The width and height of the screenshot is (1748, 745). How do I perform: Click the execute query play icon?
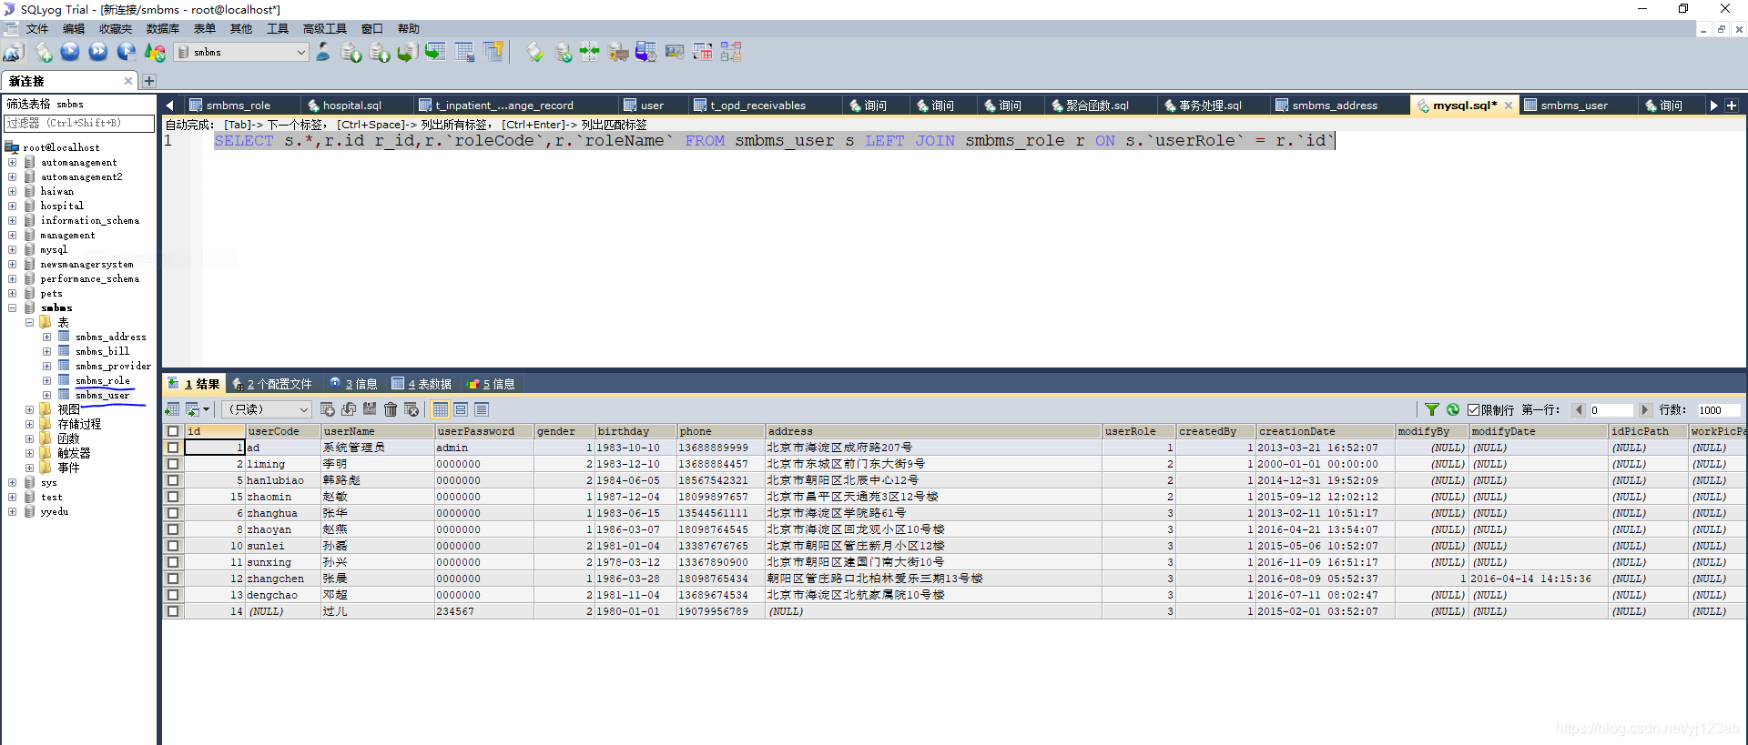click(70, 52)
